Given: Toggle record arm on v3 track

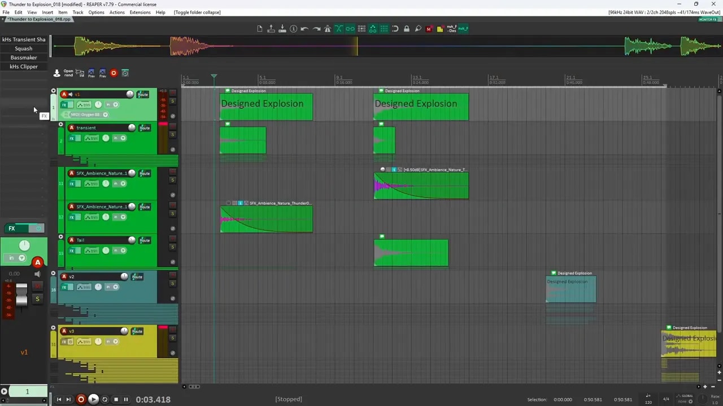Looking at the screenshot, I should 64,331.
